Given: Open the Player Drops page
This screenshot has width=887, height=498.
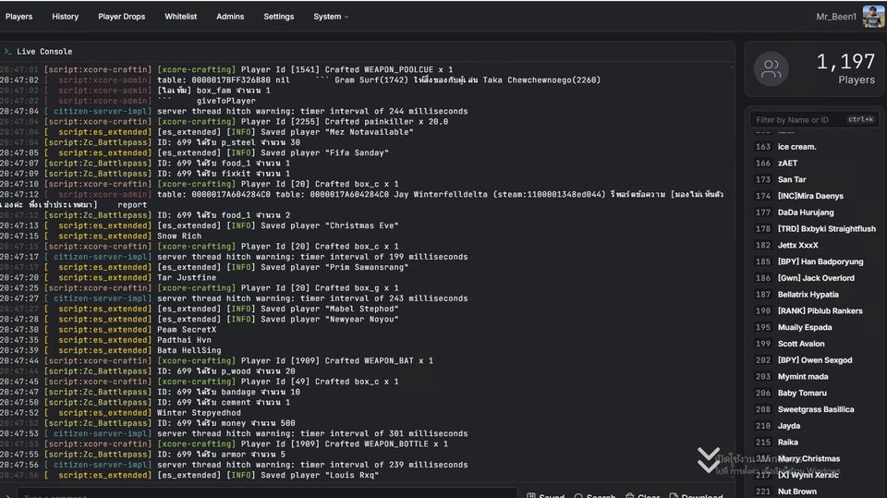Looking at the screenshot, I should [121, 17].
